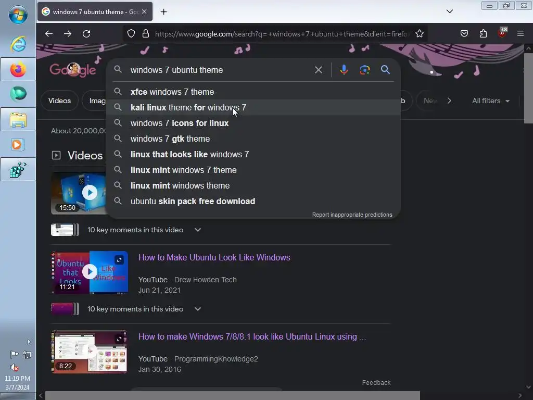Image resolution: width=533 pixels, height=400 pixels.
Task: Close the windows 7 ubuntu theme tab
Action: click(145, 11)
